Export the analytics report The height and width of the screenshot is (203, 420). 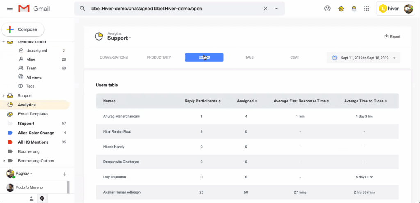[x=392, y=36]
